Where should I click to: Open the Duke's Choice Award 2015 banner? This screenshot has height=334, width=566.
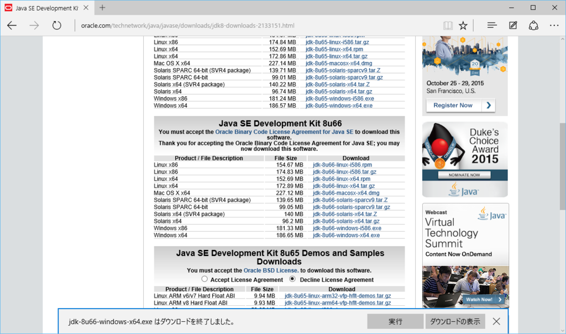465,160
